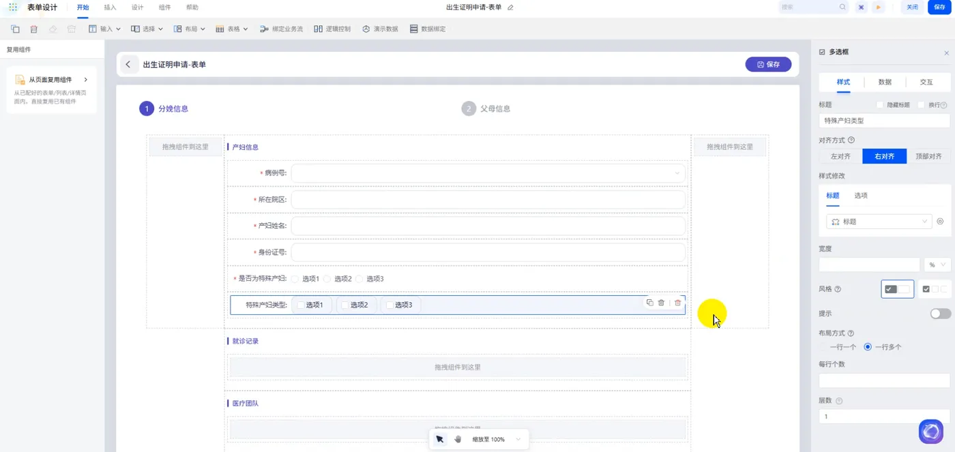Click the help icon next to 层数
955x452 pixels.
point(839,401)
